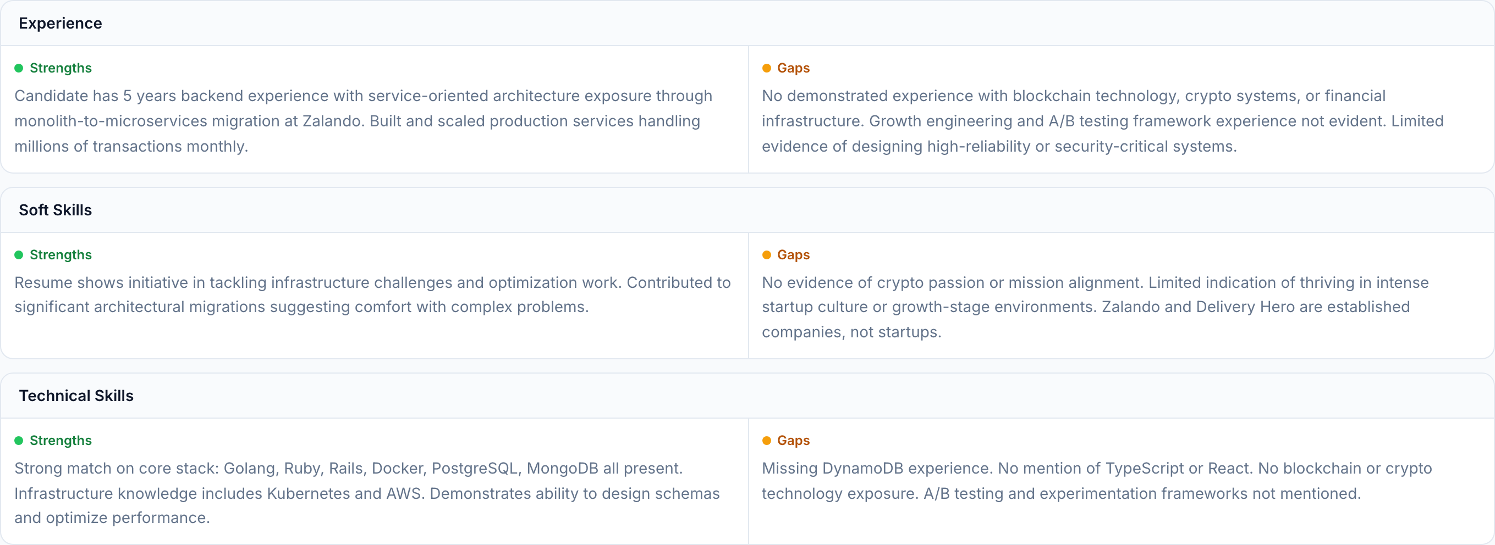The image size is (1495, 545).
Task: Select the Experience section header
Action: [x=61, y=23]
